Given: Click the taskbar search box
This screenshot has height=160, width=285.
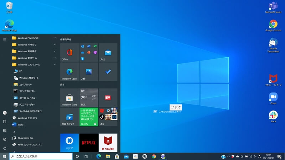Looking at the screenshot, I should point(41,156).
